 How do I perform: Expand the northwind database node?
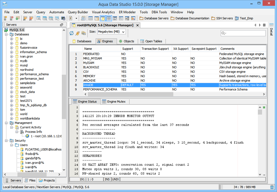click(x=12, y=70)
